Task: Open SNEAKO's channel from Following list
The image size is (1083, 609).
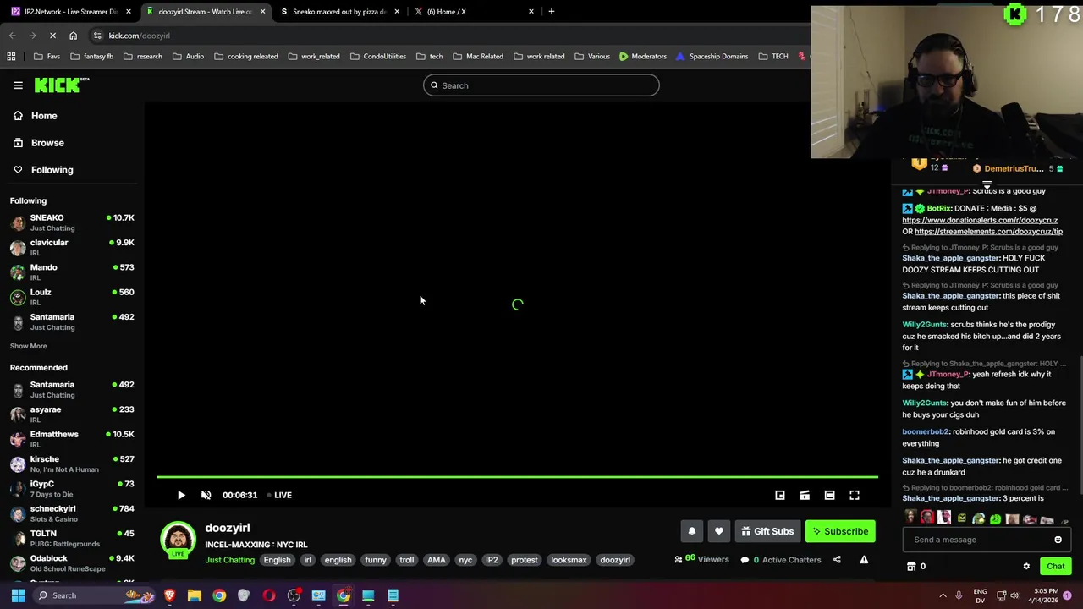Action: (x=72, y=222)
